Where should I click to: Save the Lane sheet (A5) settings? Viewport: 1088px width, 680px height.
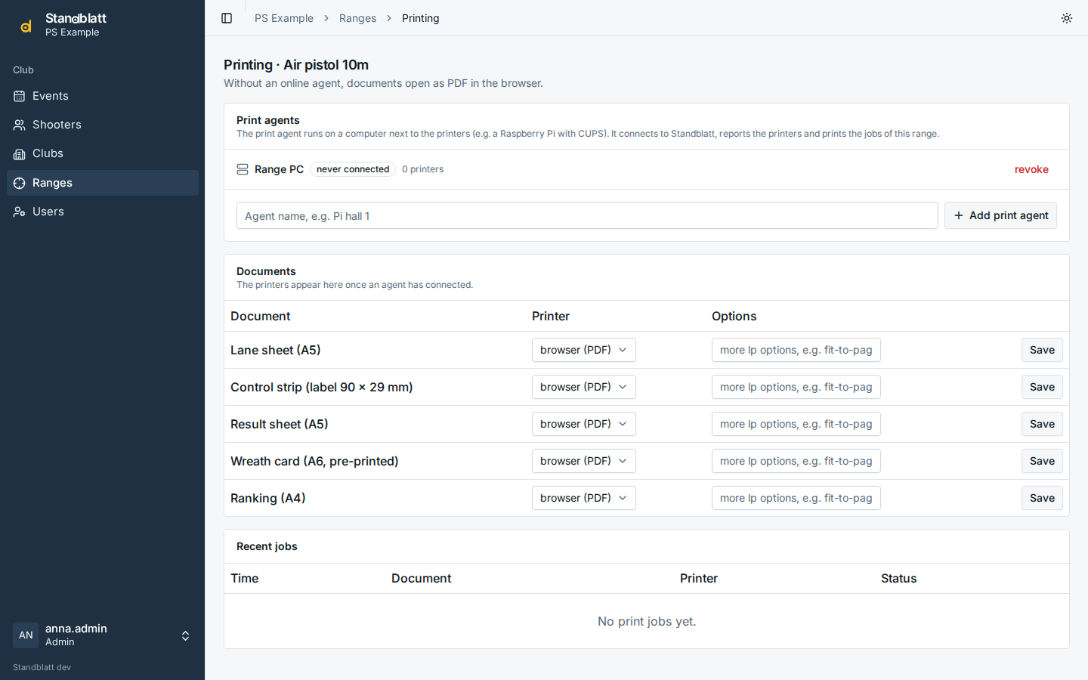click(1042, 350)
